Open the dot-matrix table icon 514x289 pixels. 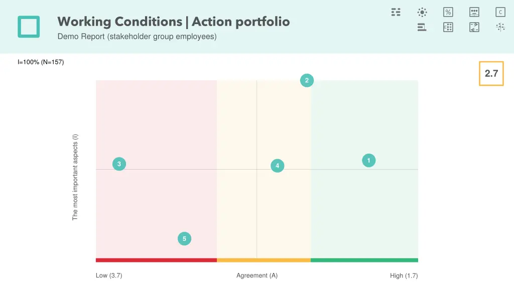448,27
